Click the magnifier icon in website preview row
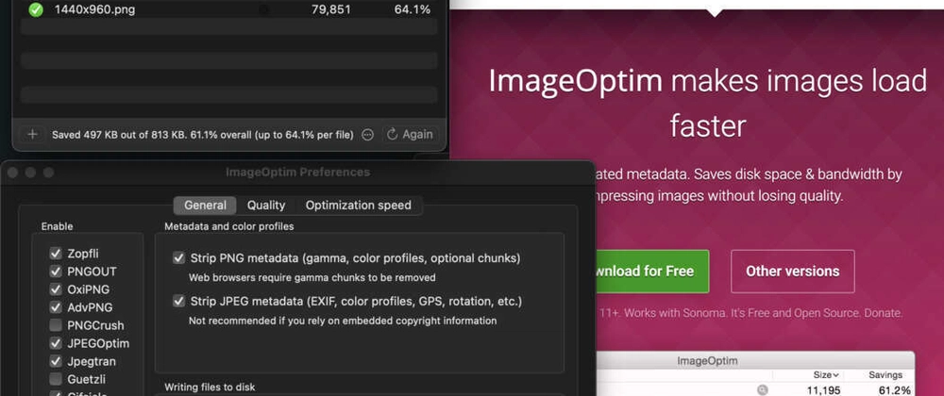944x396 pixels. pyautogui.click(x=763, y=390)
